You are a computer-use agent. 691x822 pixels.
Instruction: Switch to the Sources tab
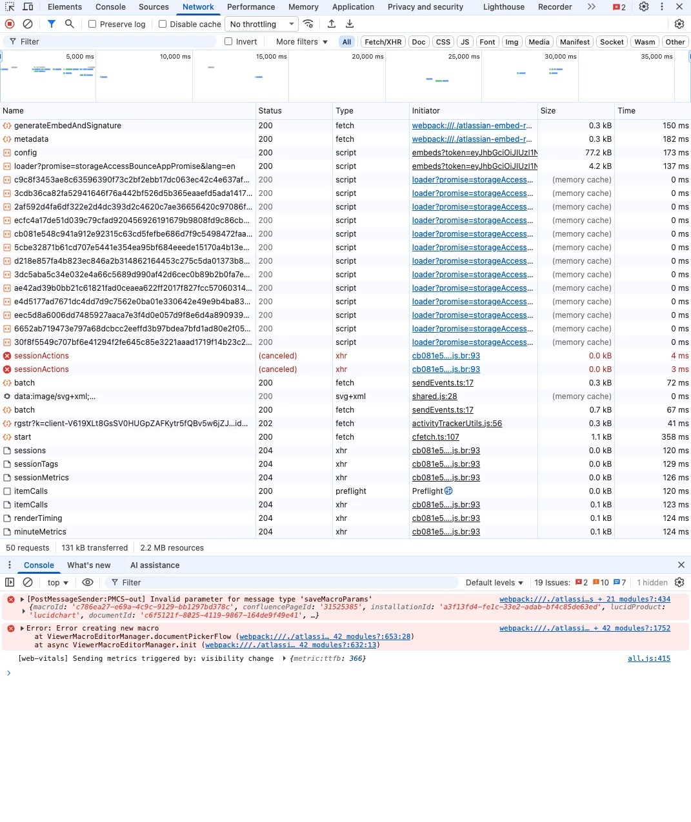(154, 7)
